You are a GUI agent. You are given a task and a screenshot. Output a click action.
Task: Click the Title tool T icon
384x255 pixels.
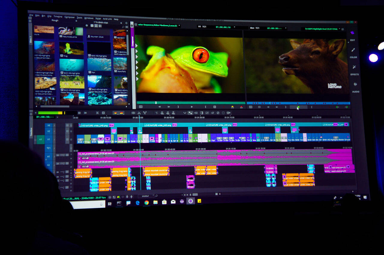[x=156, y=113]
